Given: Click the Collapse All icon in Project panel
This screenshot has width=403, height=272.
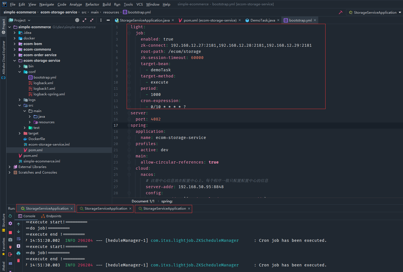Looking at the screenshot, I should 92,20.
